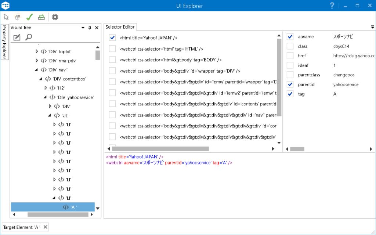This screenshot has height=235, width=376.
Task: Click the aaname value スポーツナビ
Action: click(343, 36)
